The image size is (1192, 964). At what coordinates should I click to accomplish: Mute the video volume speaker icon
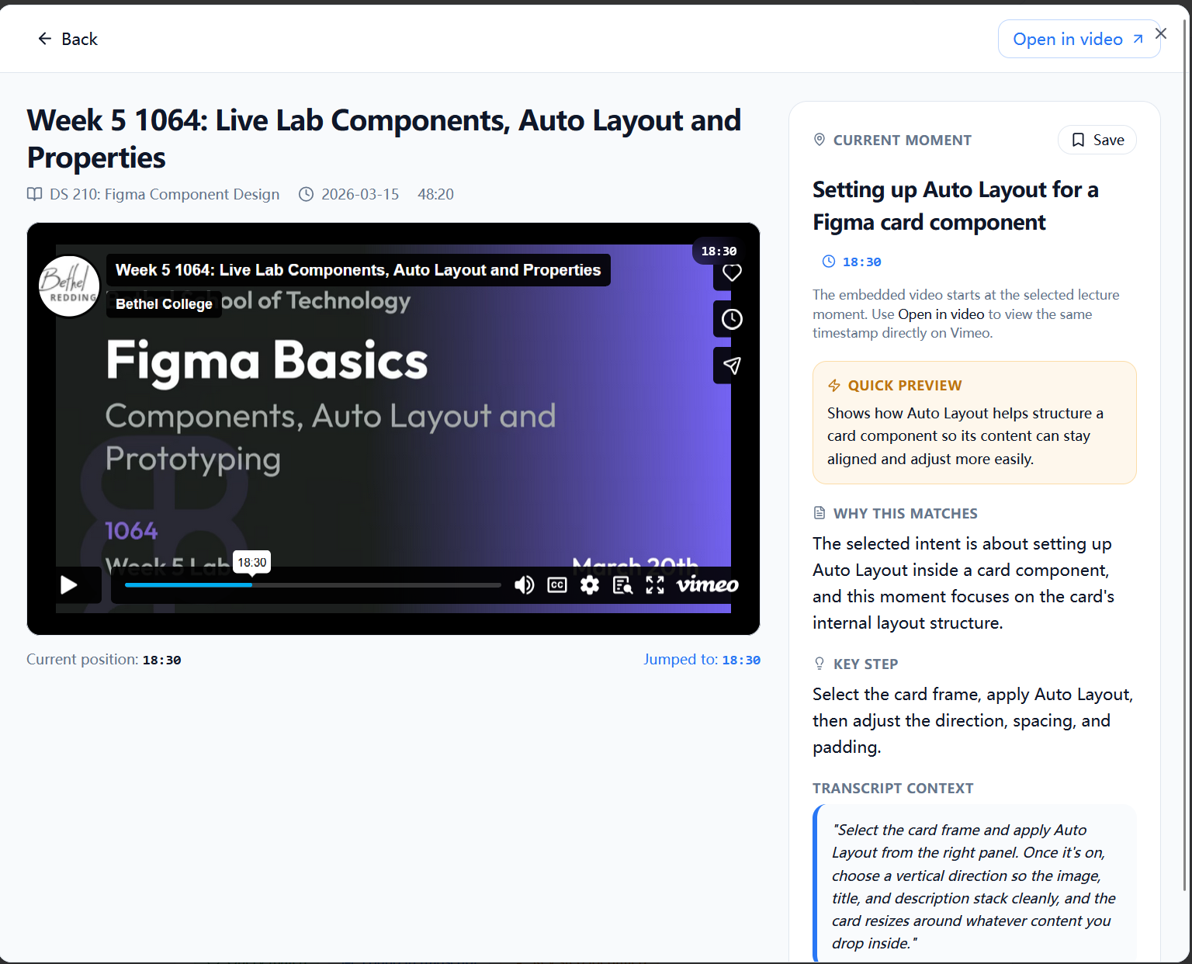(525, 585)
